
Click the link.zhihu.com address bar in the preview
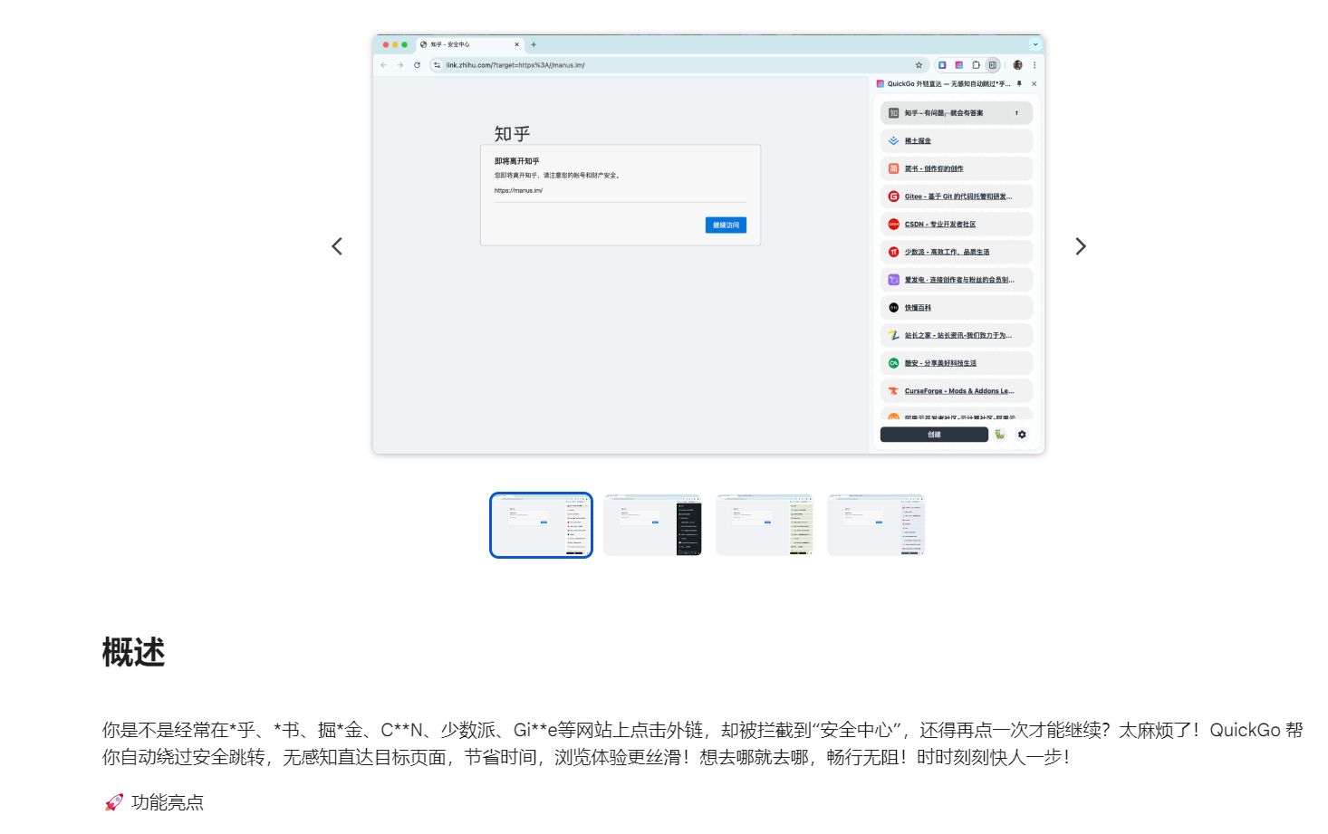click(678, 65)
